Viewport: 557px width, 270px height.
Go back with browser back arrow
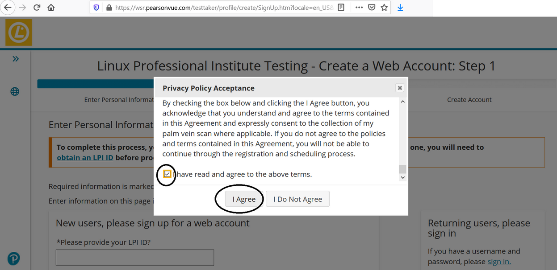click(8, 8)
